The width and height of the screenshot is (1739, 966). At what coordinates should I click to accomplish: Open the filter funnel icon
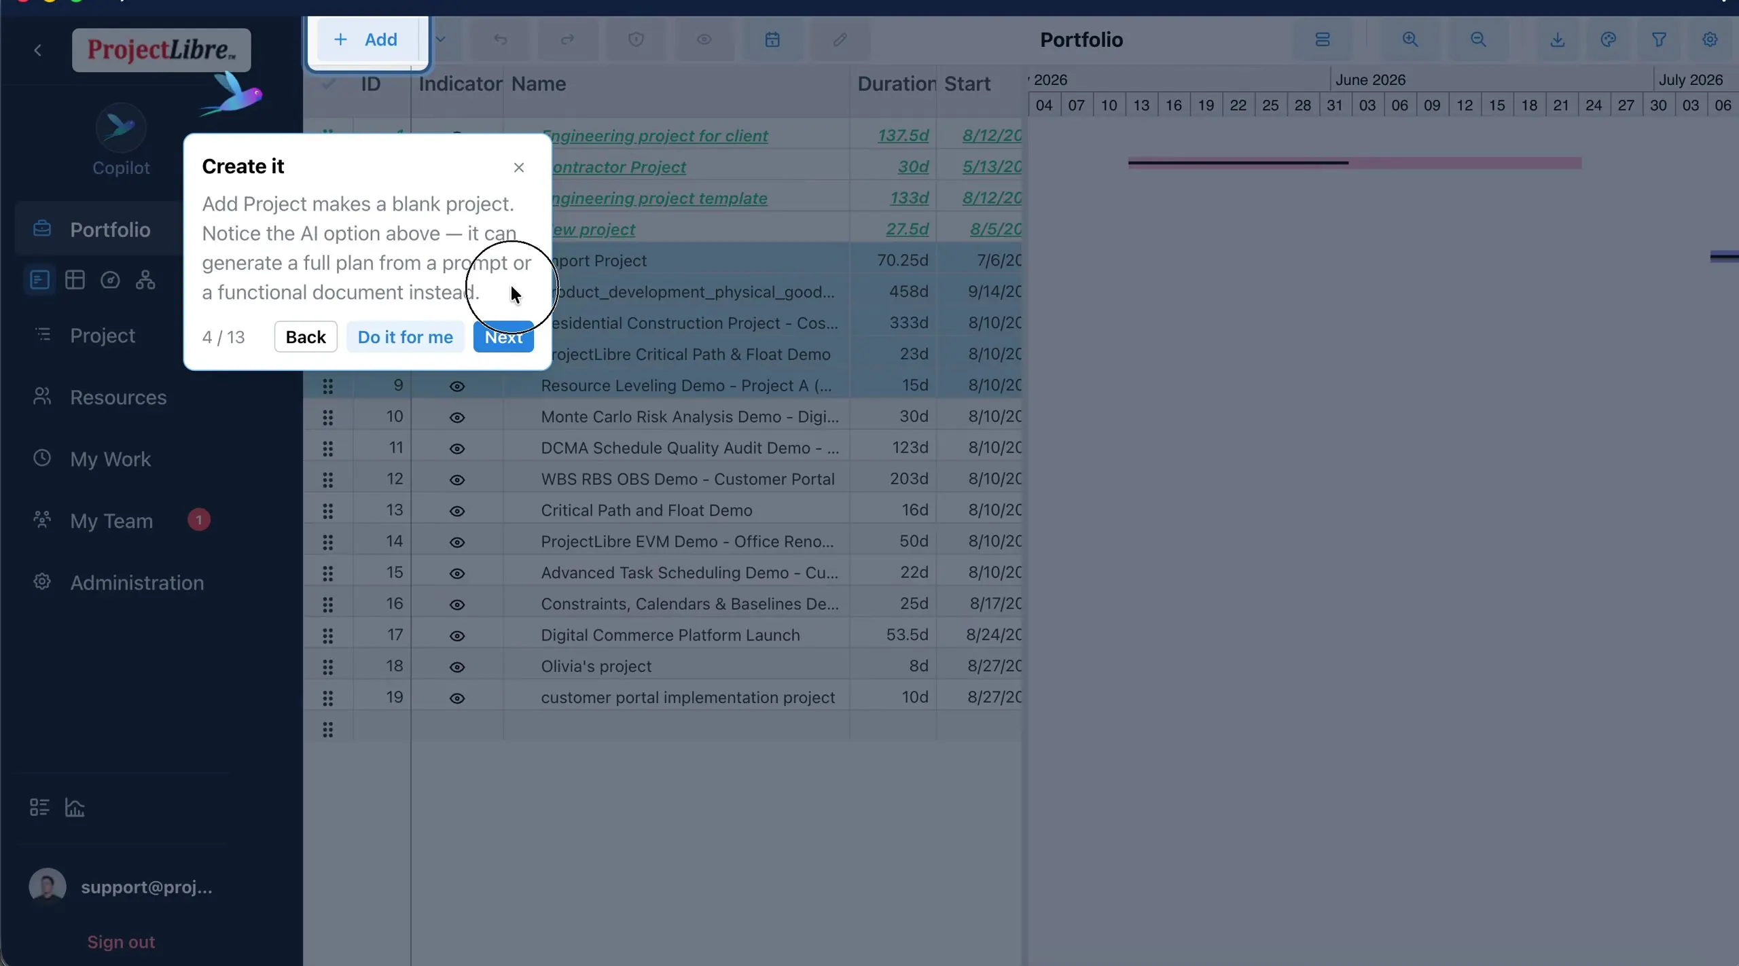[x=1659, y=39]
